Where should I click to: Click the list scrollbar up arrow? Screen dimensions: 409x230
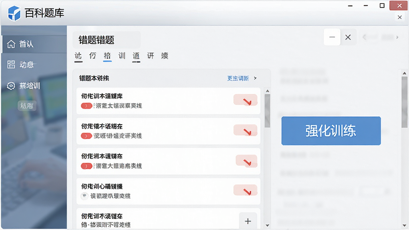coord(267,91)
